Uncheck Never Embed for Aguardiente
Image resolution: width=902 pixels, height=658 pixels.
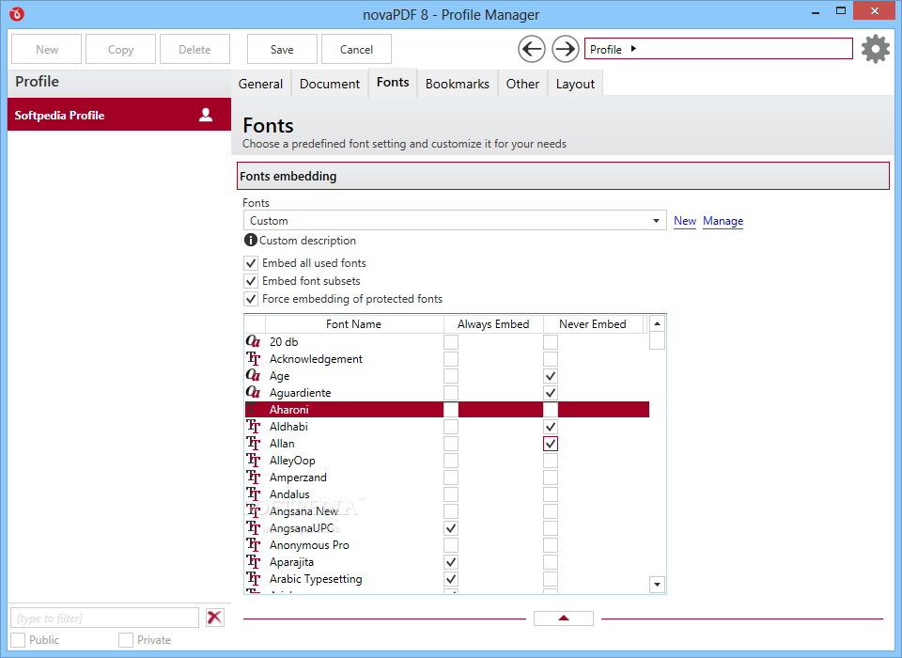point(551,393)
